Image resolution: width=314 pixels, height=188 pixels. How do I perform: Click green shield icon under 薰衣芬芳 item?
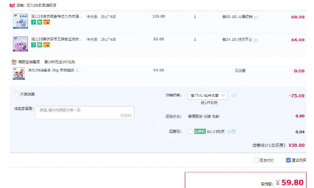pos(40,45)
